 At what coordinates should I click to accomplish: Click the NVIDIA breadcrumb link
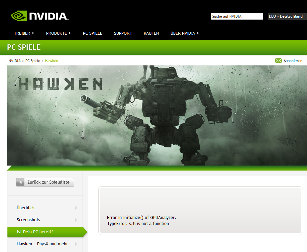tap(15, 61)
